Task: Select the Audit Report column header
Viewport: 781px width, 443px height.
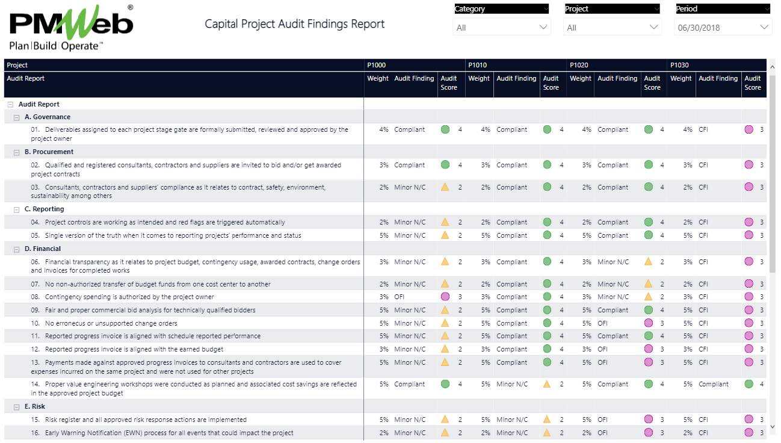Action: (26, 78)
